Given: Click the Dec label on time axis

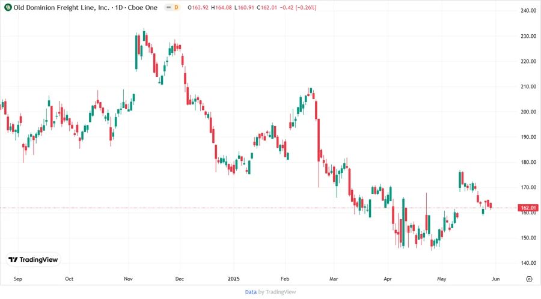Looking at the screenshot, I should coord(179,279).
